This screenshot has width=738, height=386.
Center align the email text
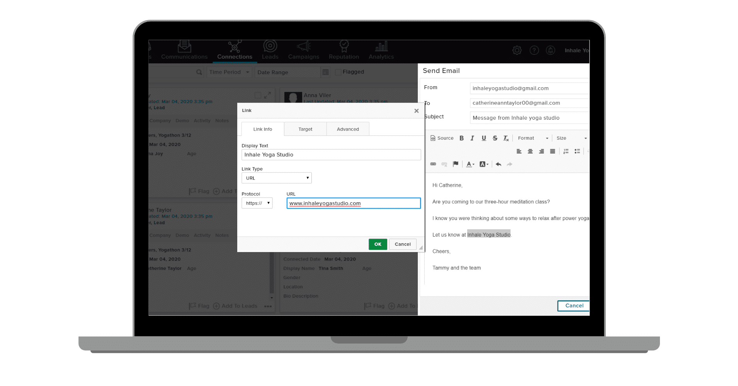[x=530, y=151]
